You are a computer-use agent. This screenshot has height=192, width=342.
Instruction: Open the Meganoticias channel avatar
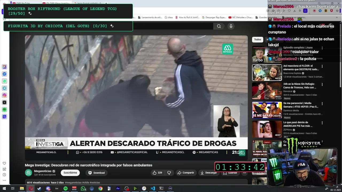(x=29, y=173)
